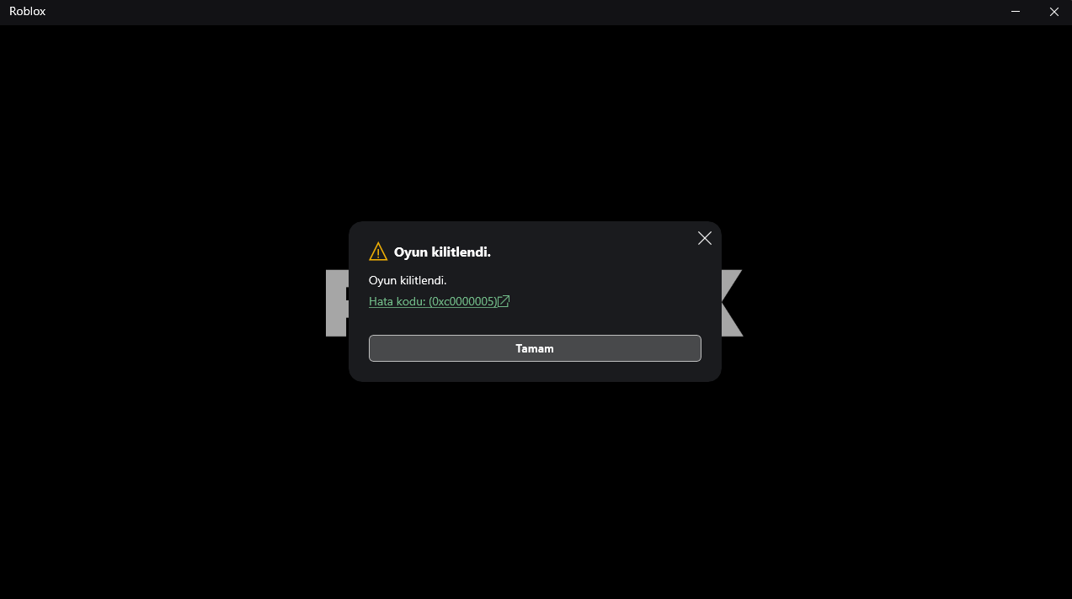This screenshot has height=599, width=1072.
Task: Click the alert symbol beside the dialog title
Action: (378, 252)
